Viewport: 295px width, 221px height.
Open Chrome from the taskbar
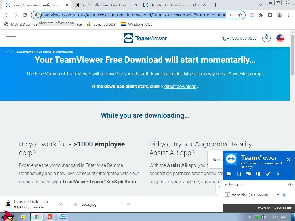[x=36, y=217]
